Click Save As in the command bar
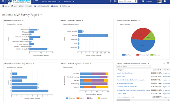Image resolution: width=170 pixels, height=102 pixels. pos(6,6)
